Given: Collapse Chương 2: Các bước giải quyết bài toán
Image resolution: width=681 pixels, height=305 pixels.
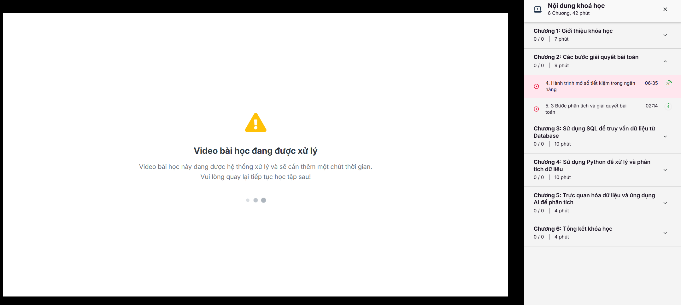Looking at the screenshot, I should (665, 61).
